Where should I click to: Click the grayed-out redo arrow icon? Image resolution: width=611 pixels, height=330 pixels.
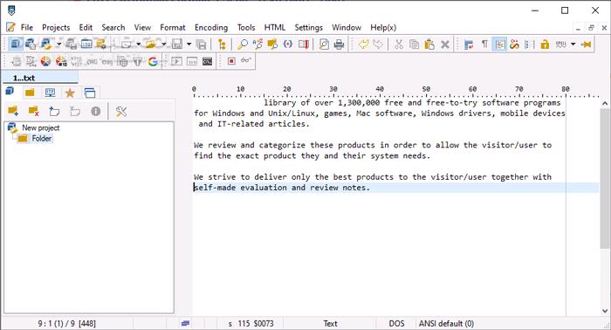tap(378, 44)
